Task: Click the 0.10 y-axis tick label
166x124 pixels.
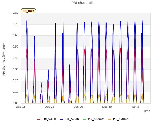Action: [x=16, y=92]
